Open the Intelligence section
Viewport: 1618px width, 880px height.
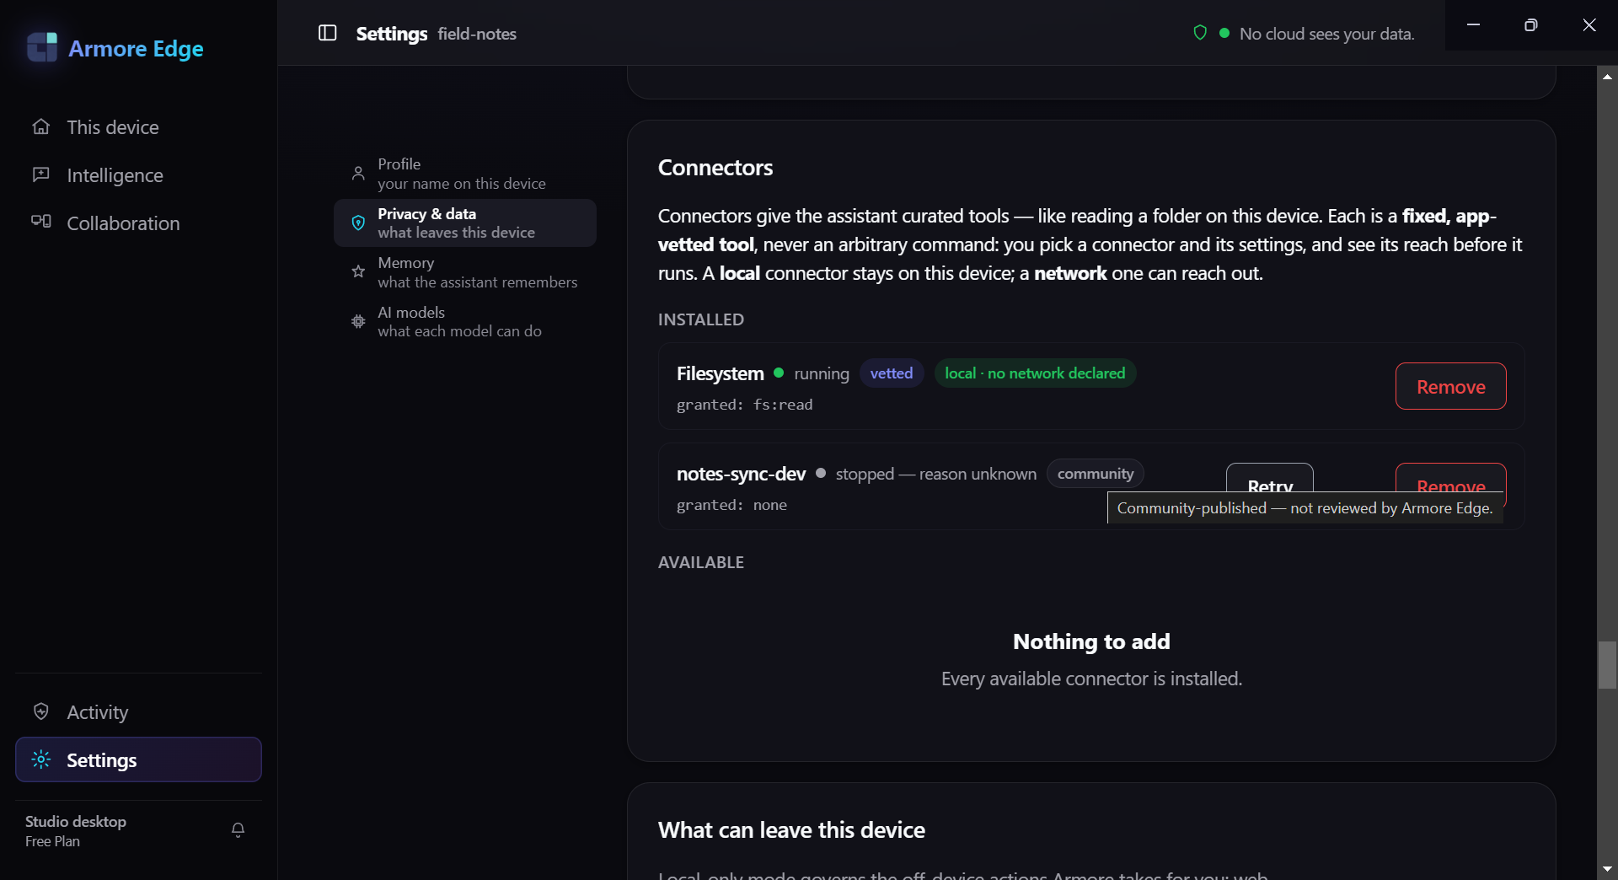click(x=138, y=174)
